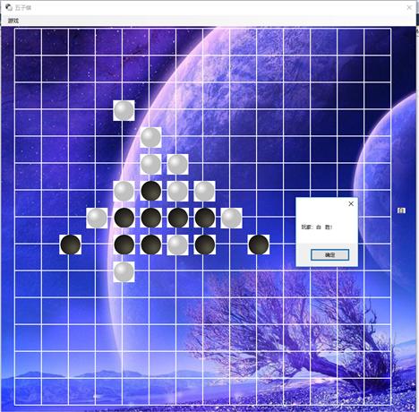Screen dimensions: 419x412
Task: Click the empty point right of the leftmost black stone
Action: 96,244
